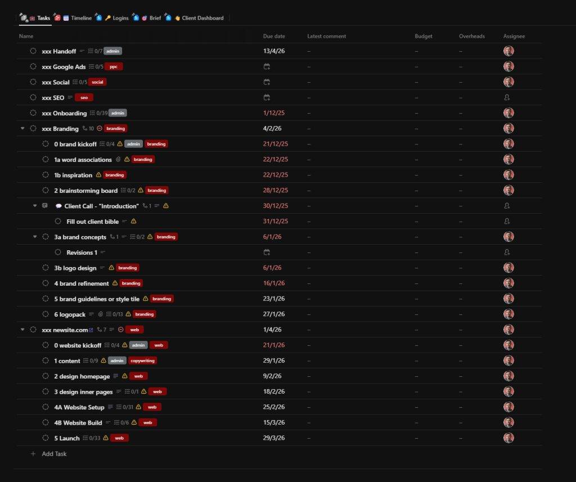Click the status circle on 2 design homepage
Screen dimensions: 576x482
45,376
